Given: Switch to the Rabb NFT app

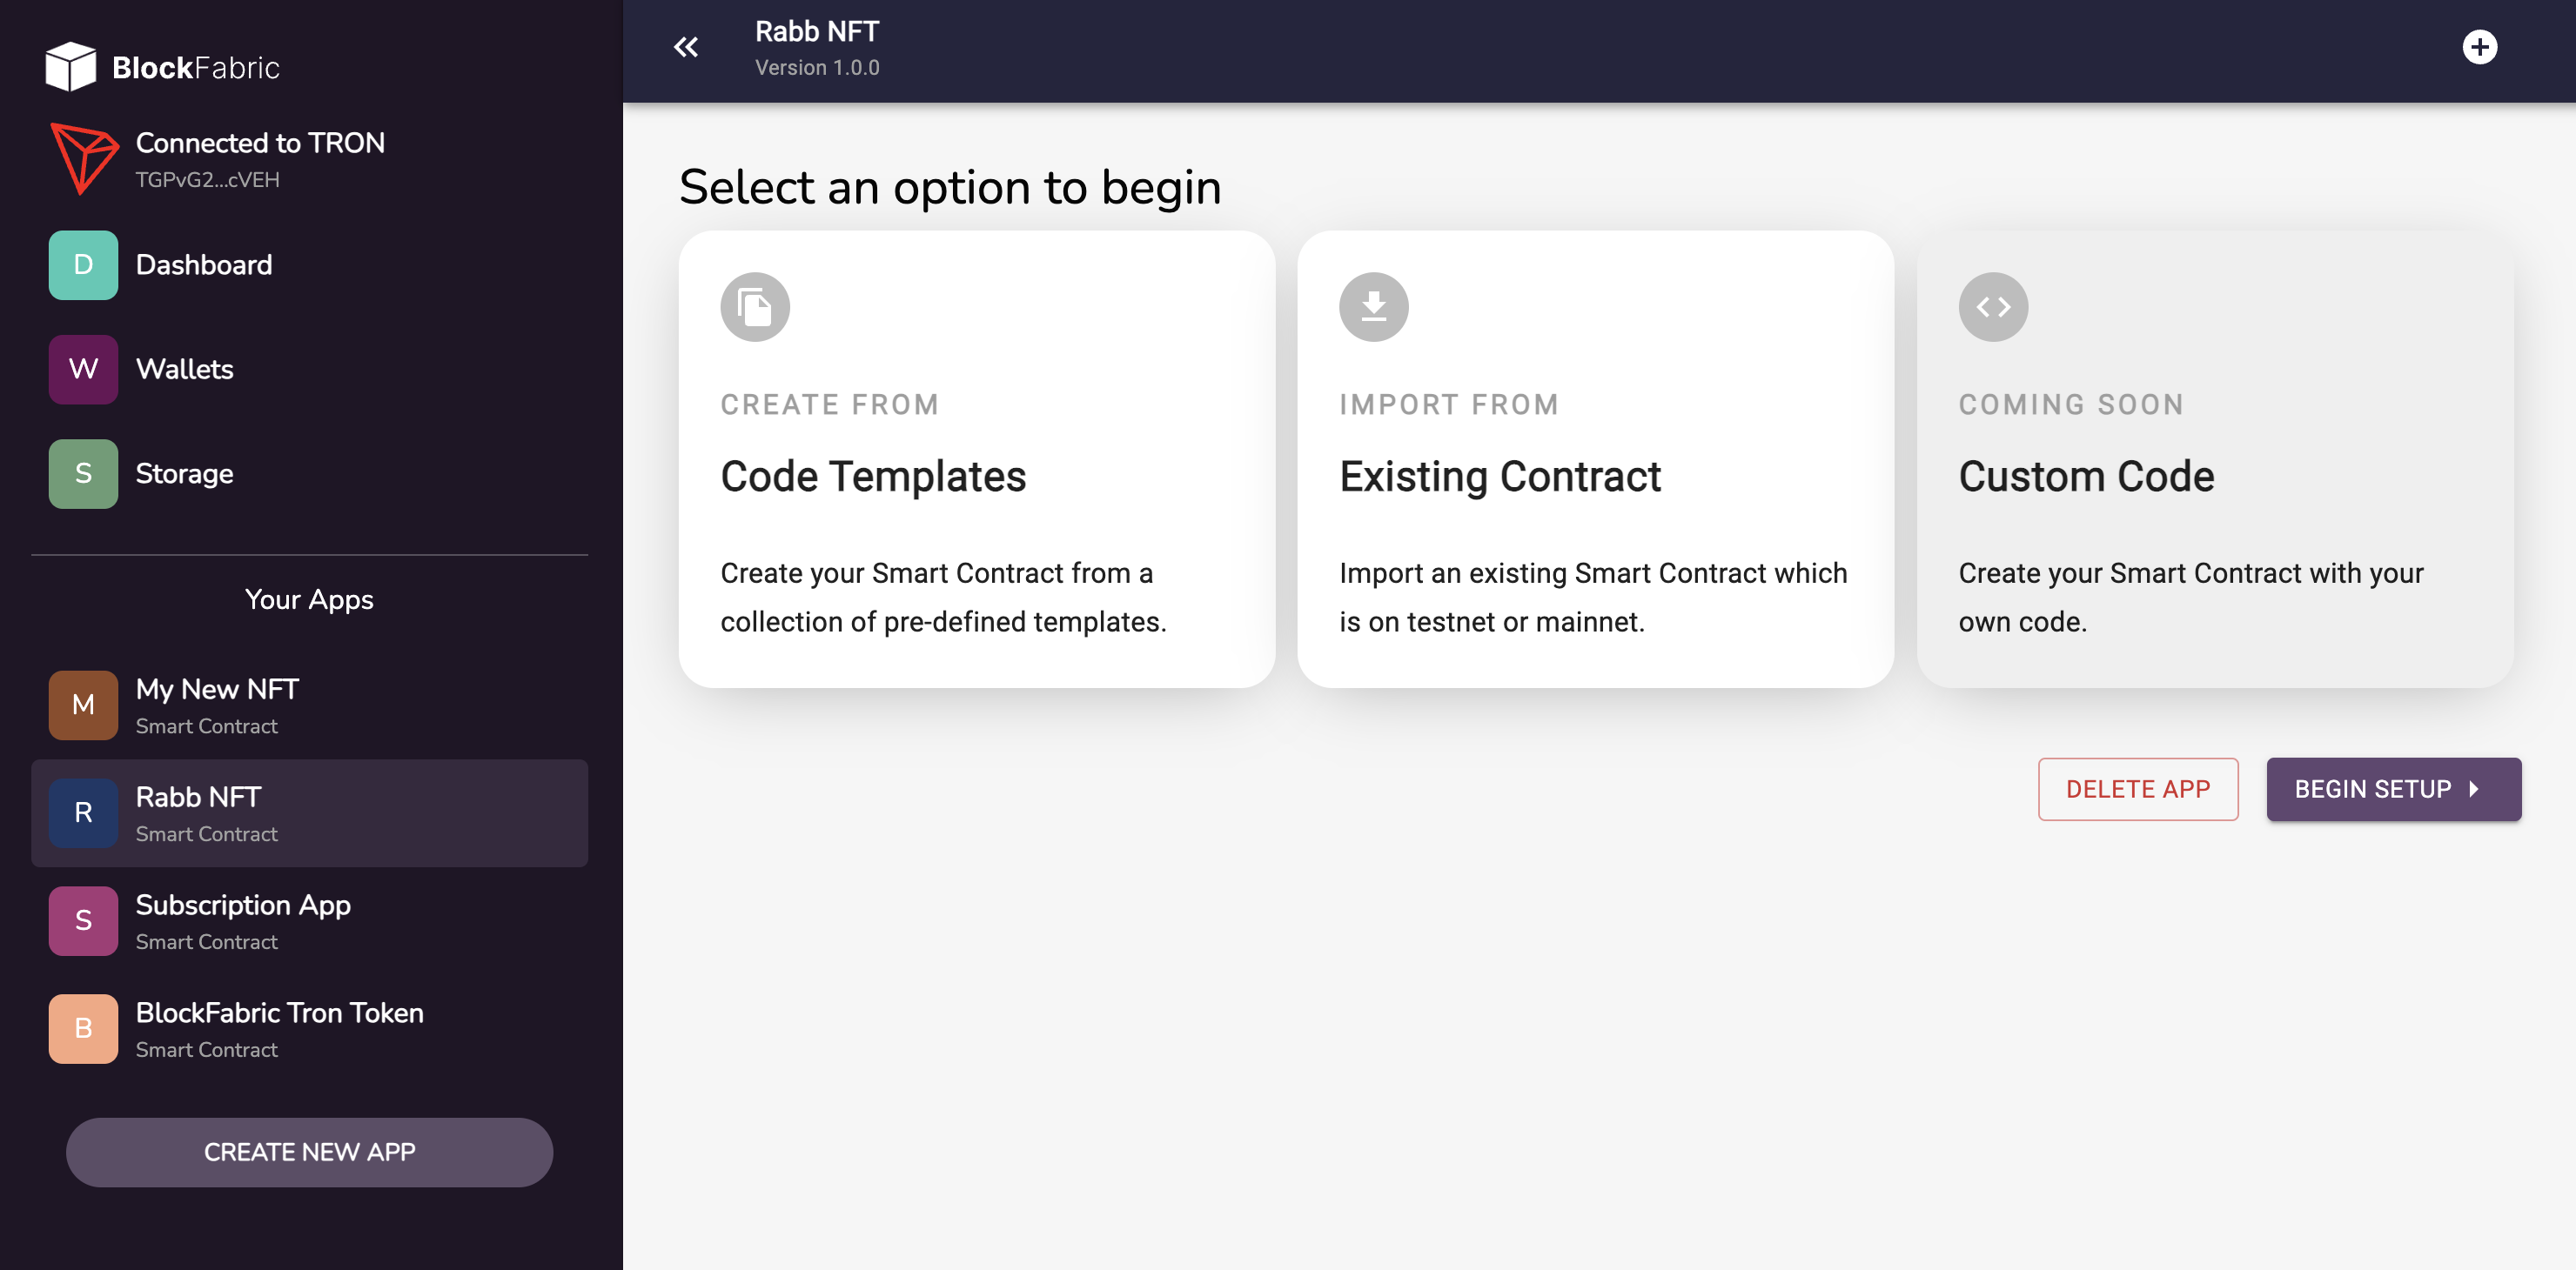Looking at the screenshot, I should tap(309, 812).
